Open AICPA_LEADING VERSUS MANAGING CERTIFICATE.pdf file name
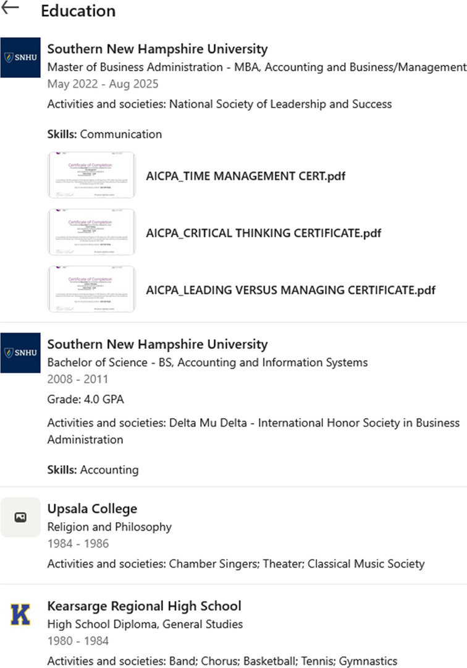This screenshot has height=668, width=467. (x=290, y=290)
